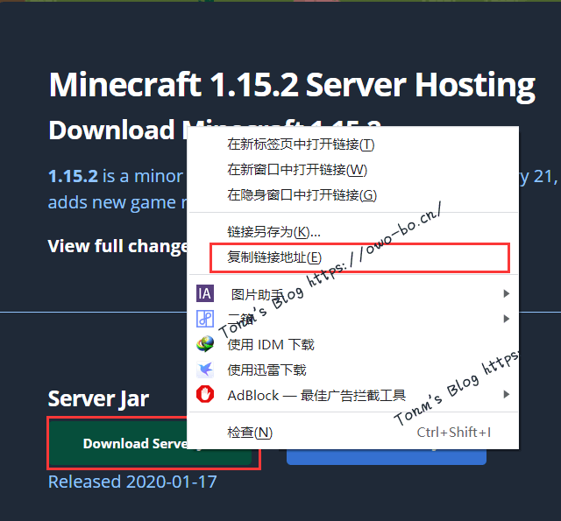Viewport: 561px width, 521px height.
Task: Expand the AdBlock submenu arrow
Action: coord(506,395)
